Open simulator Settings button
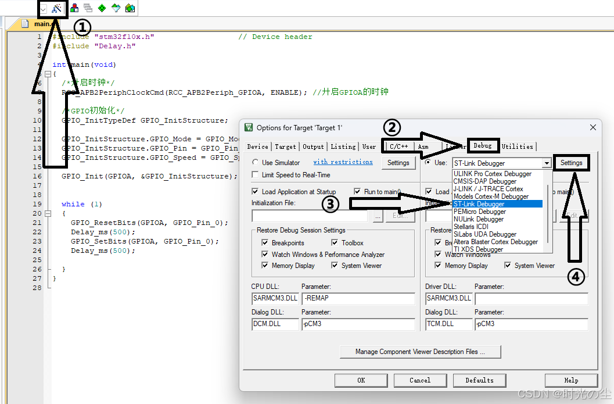The width and height of the screenshot is (614, 404). (398, 163)
